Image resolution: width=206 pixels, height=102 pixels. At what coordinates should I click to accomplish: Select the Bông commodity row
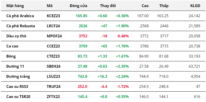tap(11, 56)
